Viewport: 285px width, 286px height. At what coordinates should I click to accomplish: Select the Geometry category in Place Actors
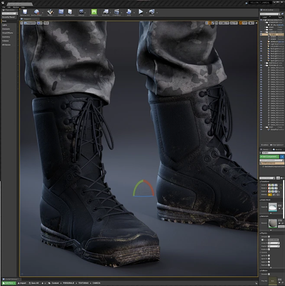6,37
